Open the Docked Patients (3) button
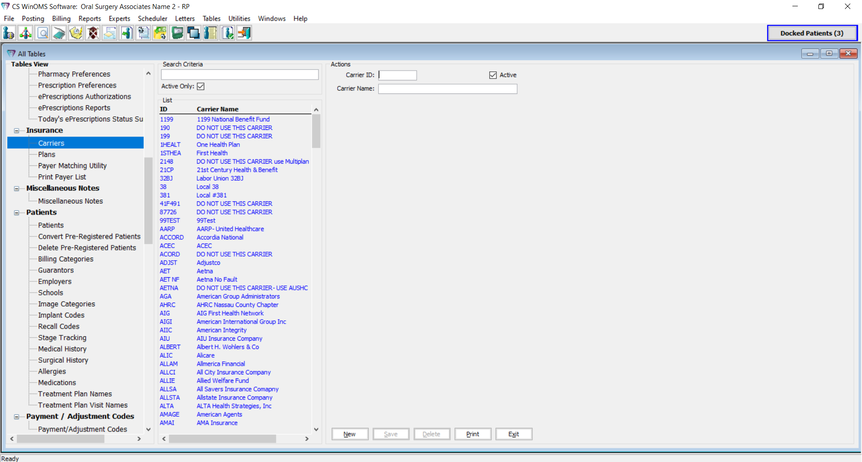862x462 pixels. (812, 33)
